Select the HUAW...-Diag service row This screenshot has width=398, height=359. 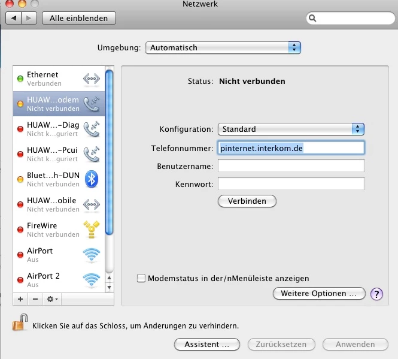[x=59, y=129]
